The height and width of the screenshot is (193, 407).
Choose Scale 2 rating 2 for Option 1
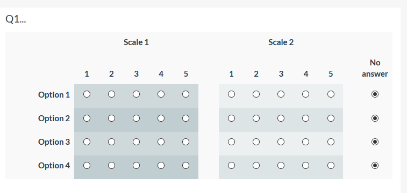point(256,94)
